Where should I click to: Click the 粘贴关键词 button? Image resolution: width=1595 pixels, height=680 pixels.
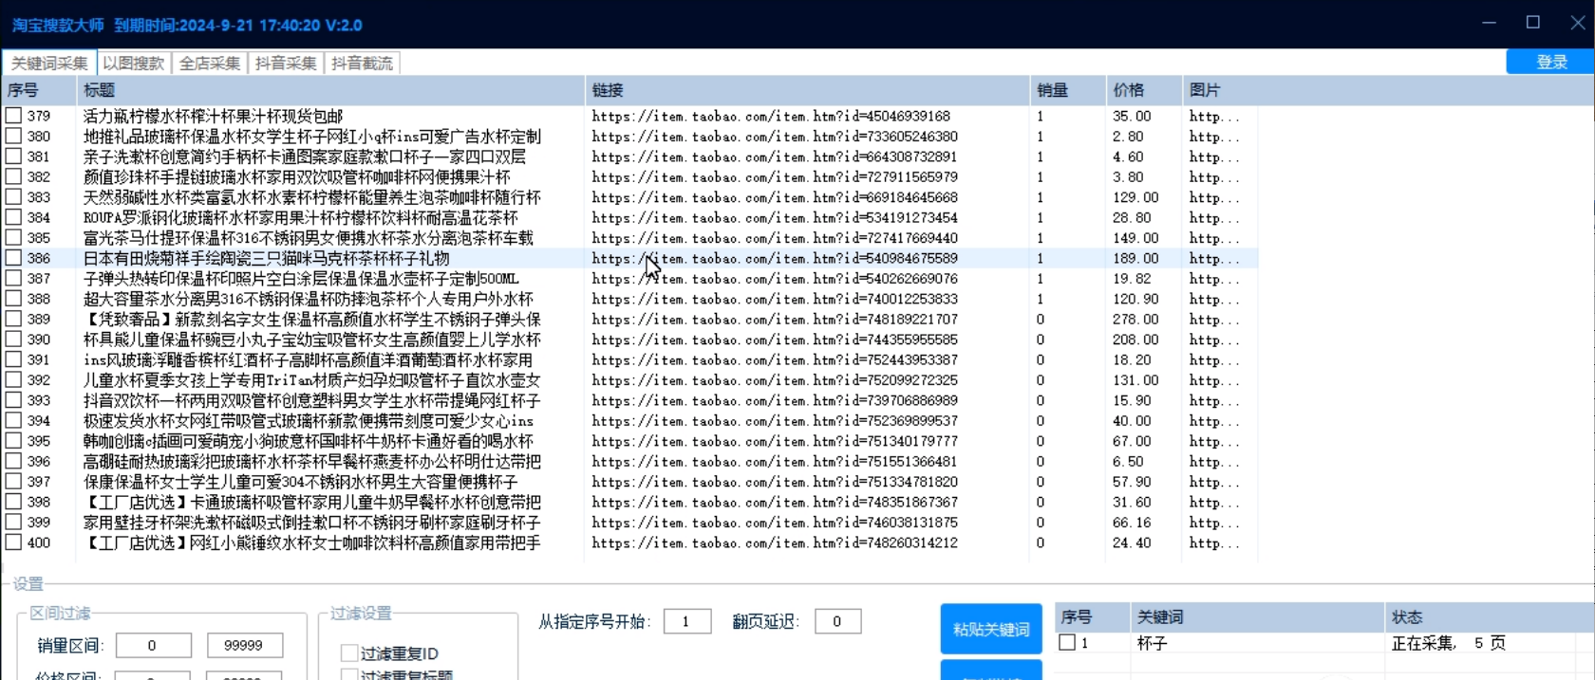pyautogui.click(x=991, y=629)
